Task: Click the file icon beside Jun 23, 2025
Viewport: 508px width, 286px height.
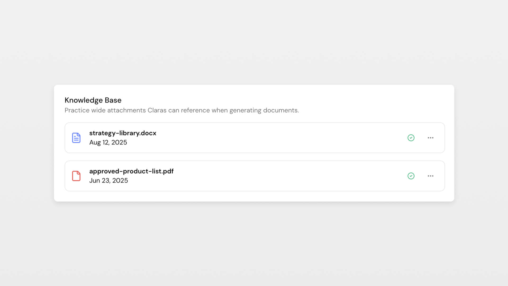Action: tap(76, 176)
